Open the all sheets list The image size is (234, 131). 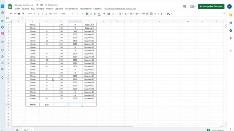coord(17,130)
